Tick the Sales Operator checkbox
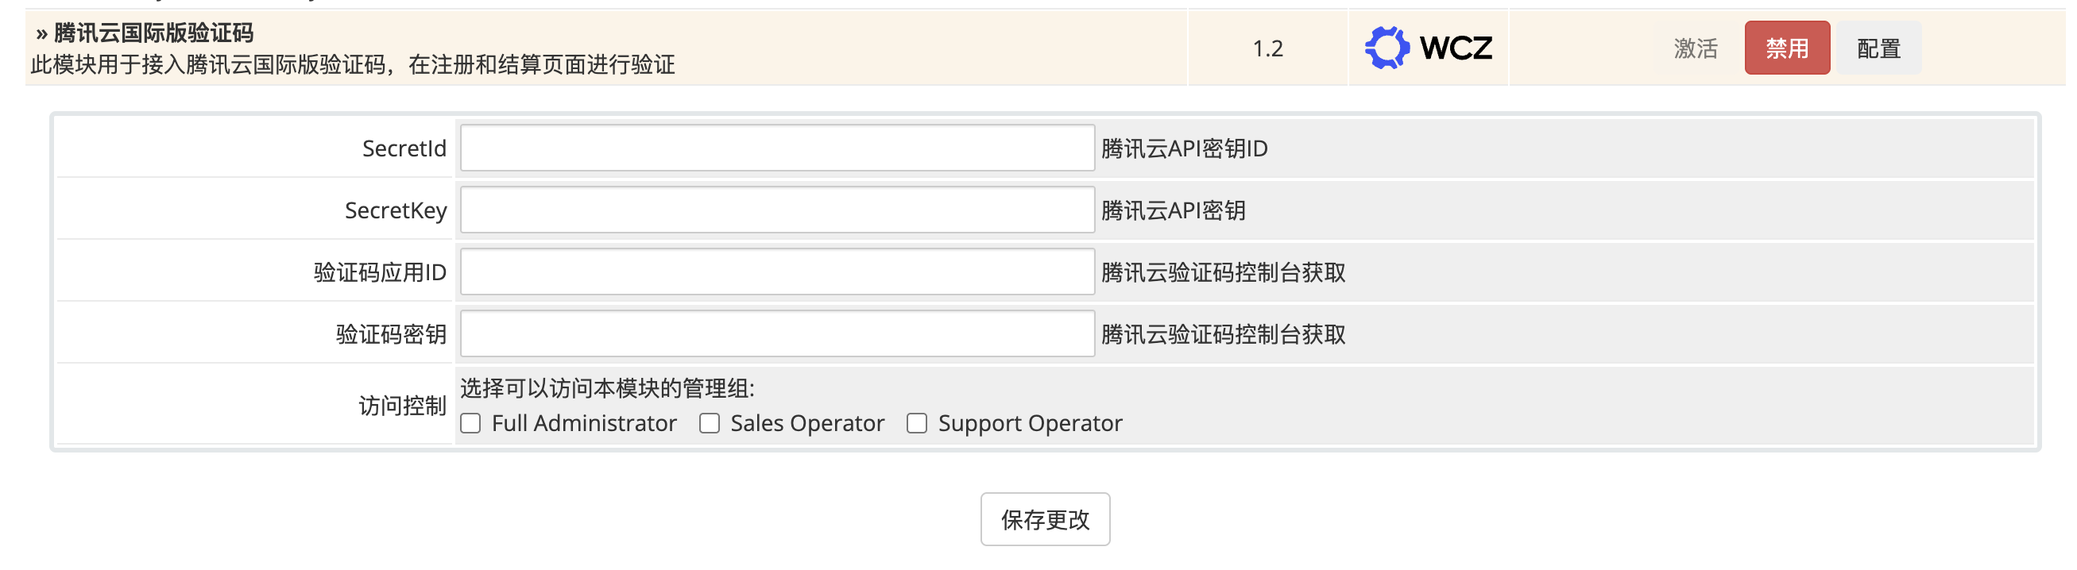Image resolution: width=2077 pixels, height=570 pixels. (x=710, y=423)
